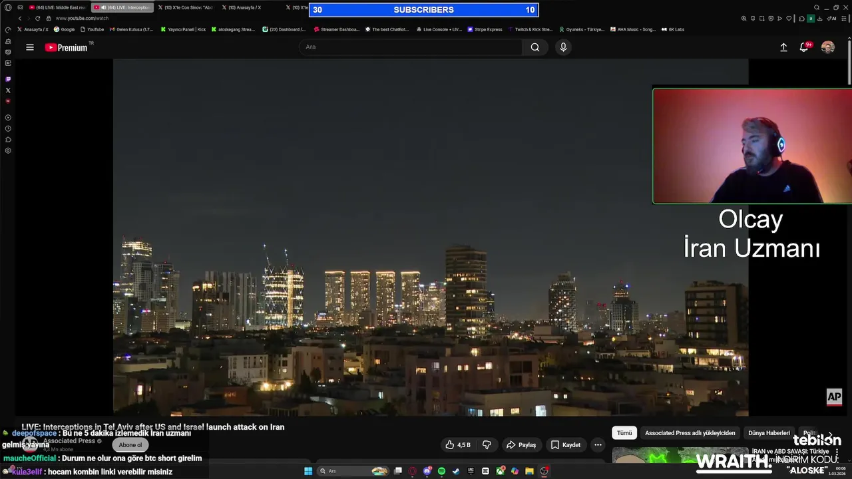Open the YouTube bookmark in bookmarks bar
The image size is (852, 479).
click(x=92, y=29)
